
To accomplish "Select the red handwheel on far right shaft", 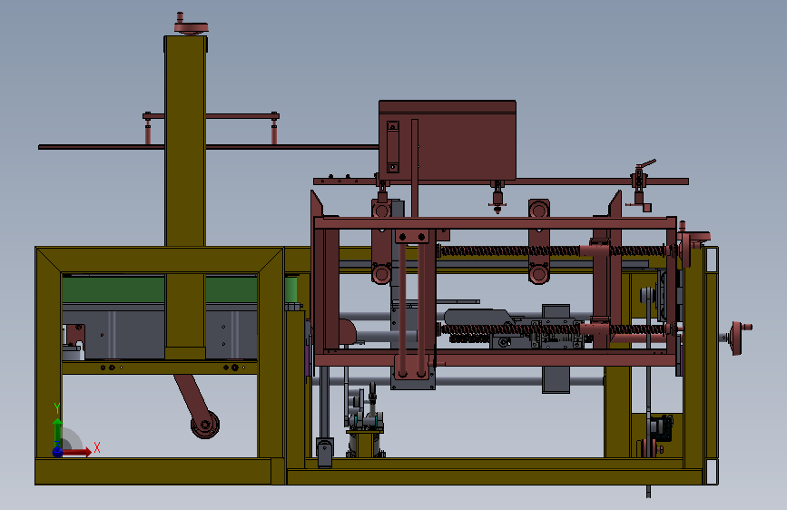I will [739, 338].
